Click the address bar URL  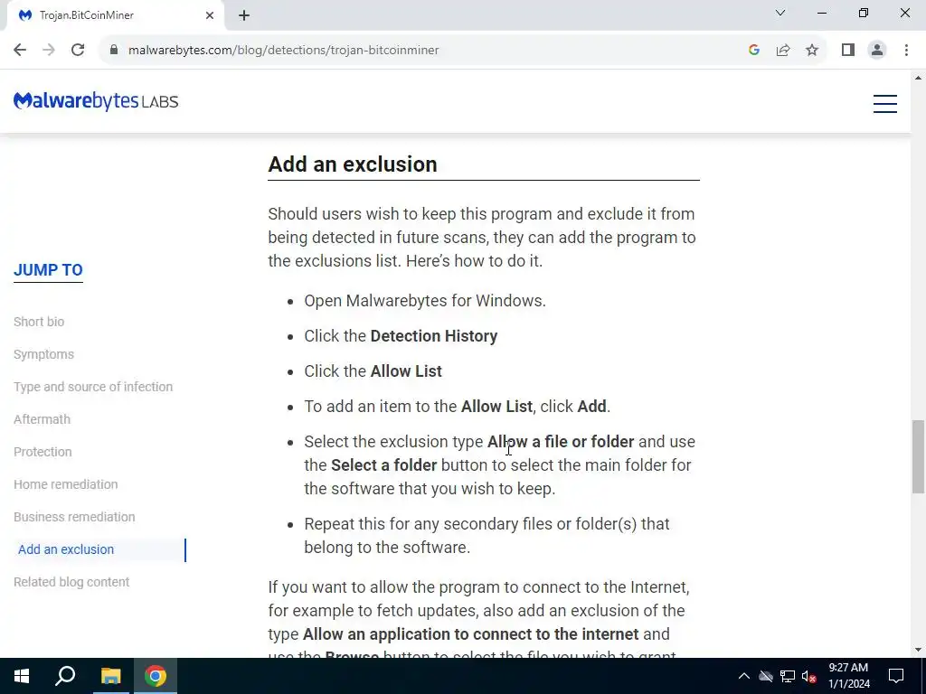coord(283,51)
